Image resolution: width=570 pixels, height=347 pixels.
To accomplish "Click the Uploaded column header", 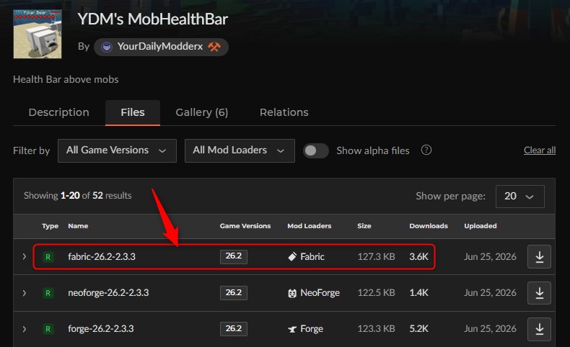I will [x=481, y=226].
